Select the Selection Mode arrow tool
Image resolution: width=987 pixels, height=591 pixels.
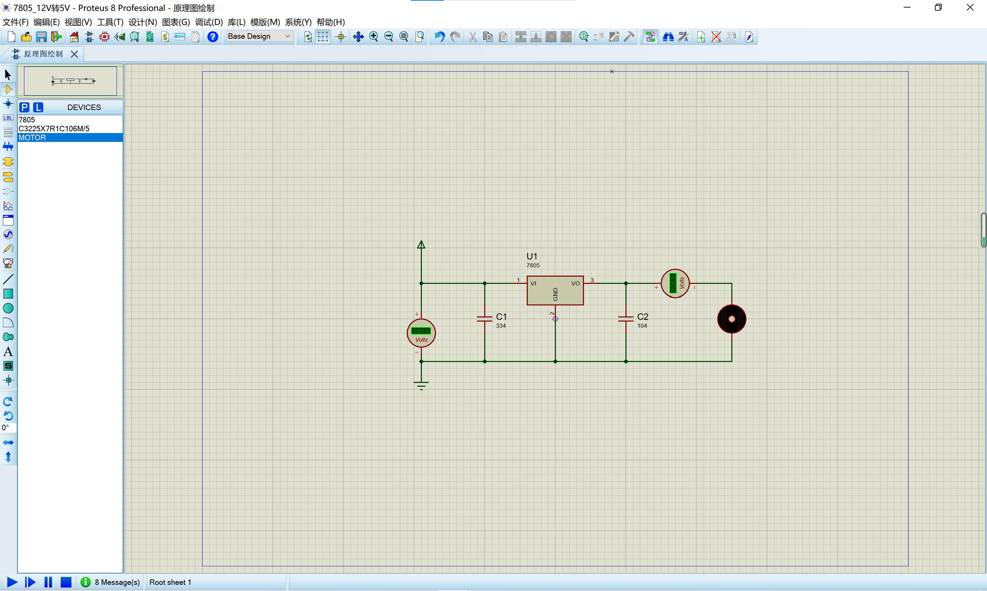8,74
